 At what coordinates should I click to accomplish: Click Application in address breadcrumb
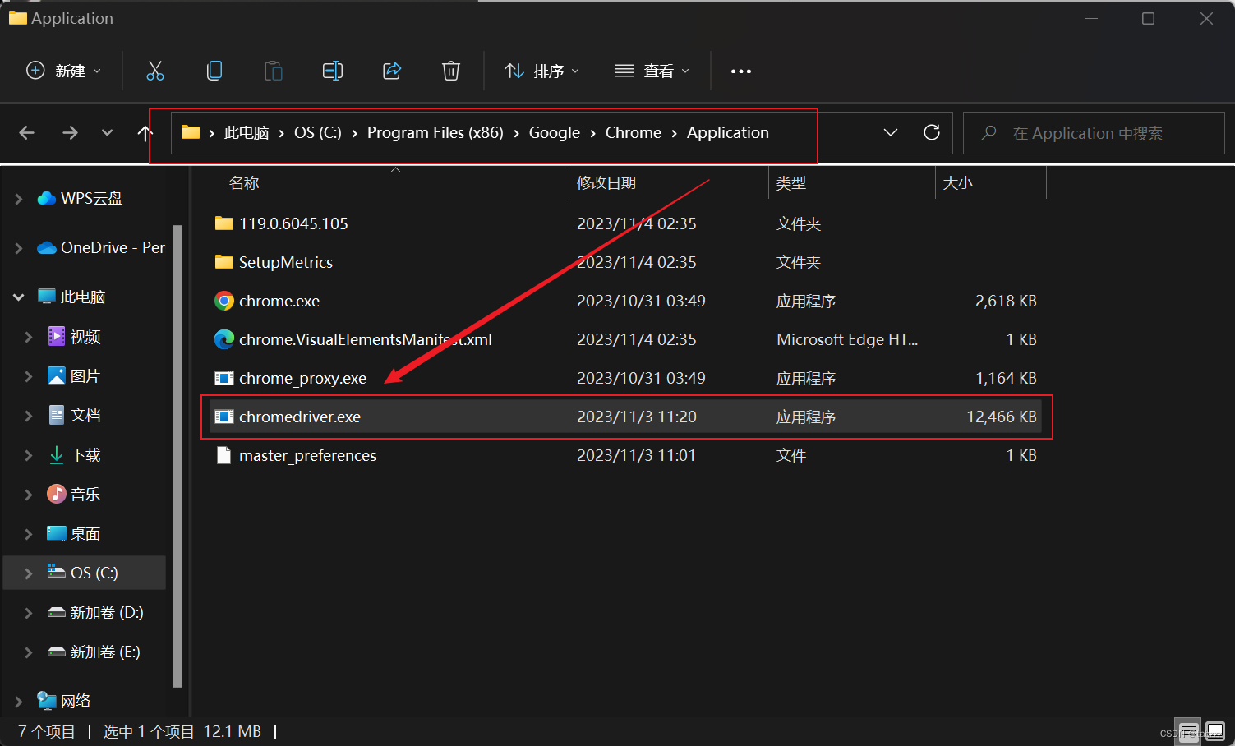pos(728,132)
